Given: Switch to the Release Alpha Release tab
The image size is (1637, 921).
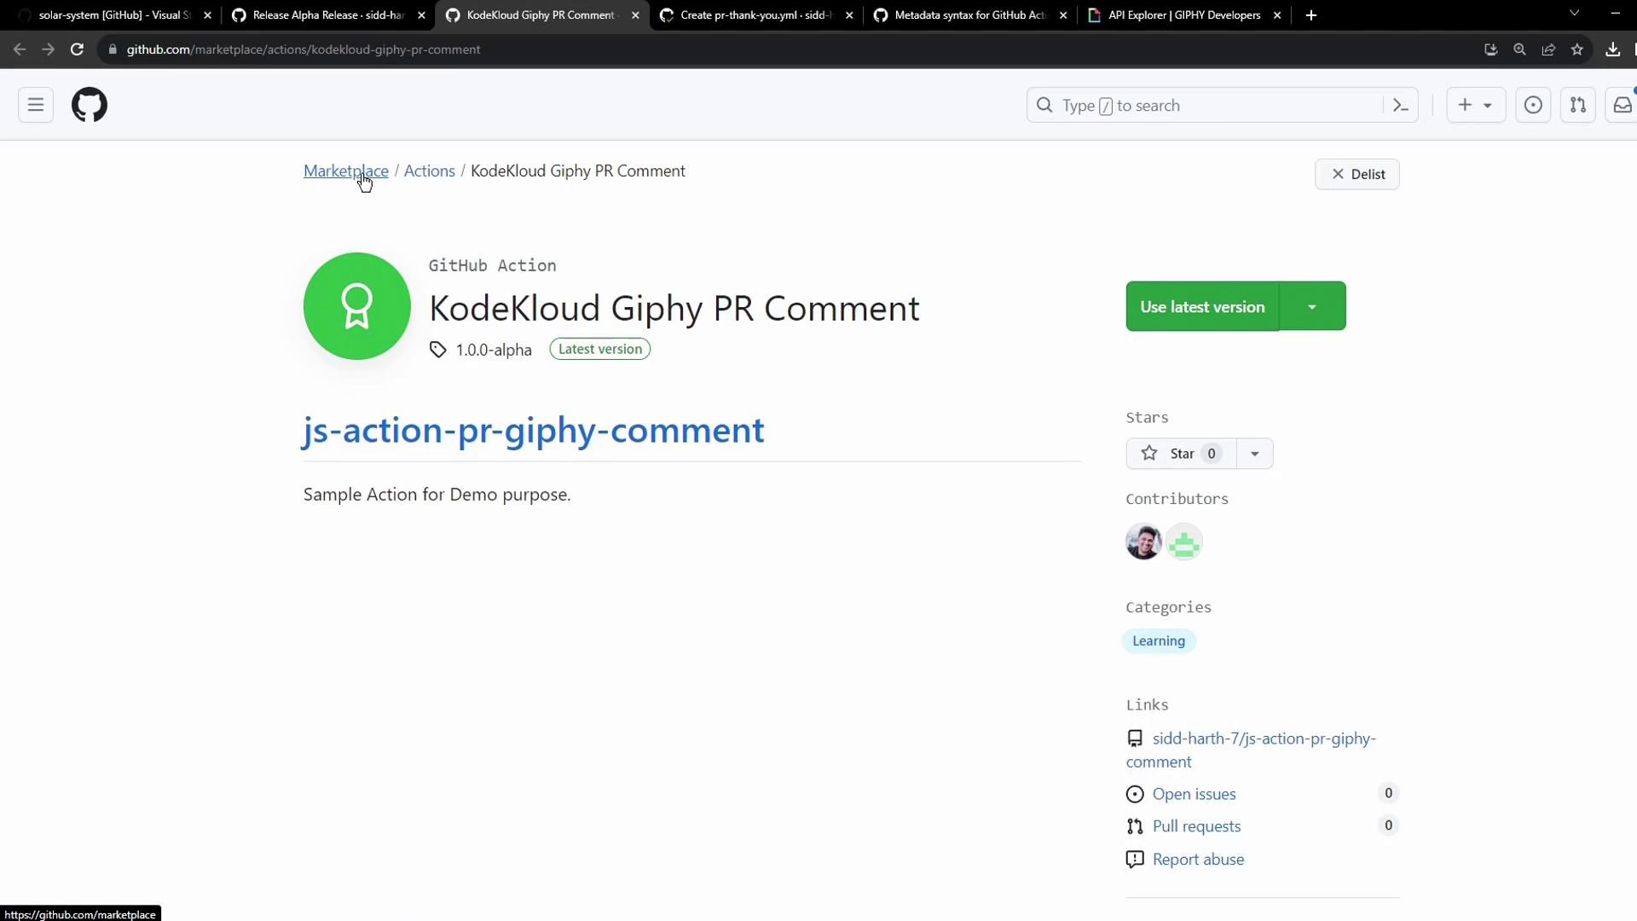Looking at the screenshot, I should (x=327, y=14).
